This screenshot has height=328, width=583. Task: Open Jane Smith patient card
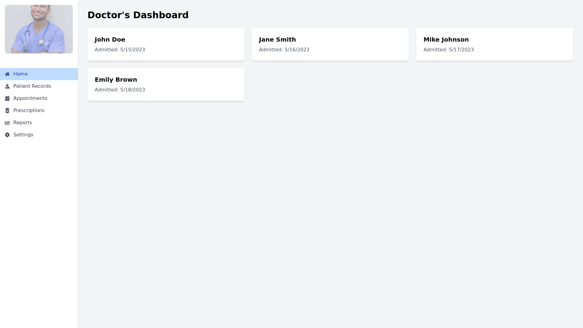click(330, 44)
